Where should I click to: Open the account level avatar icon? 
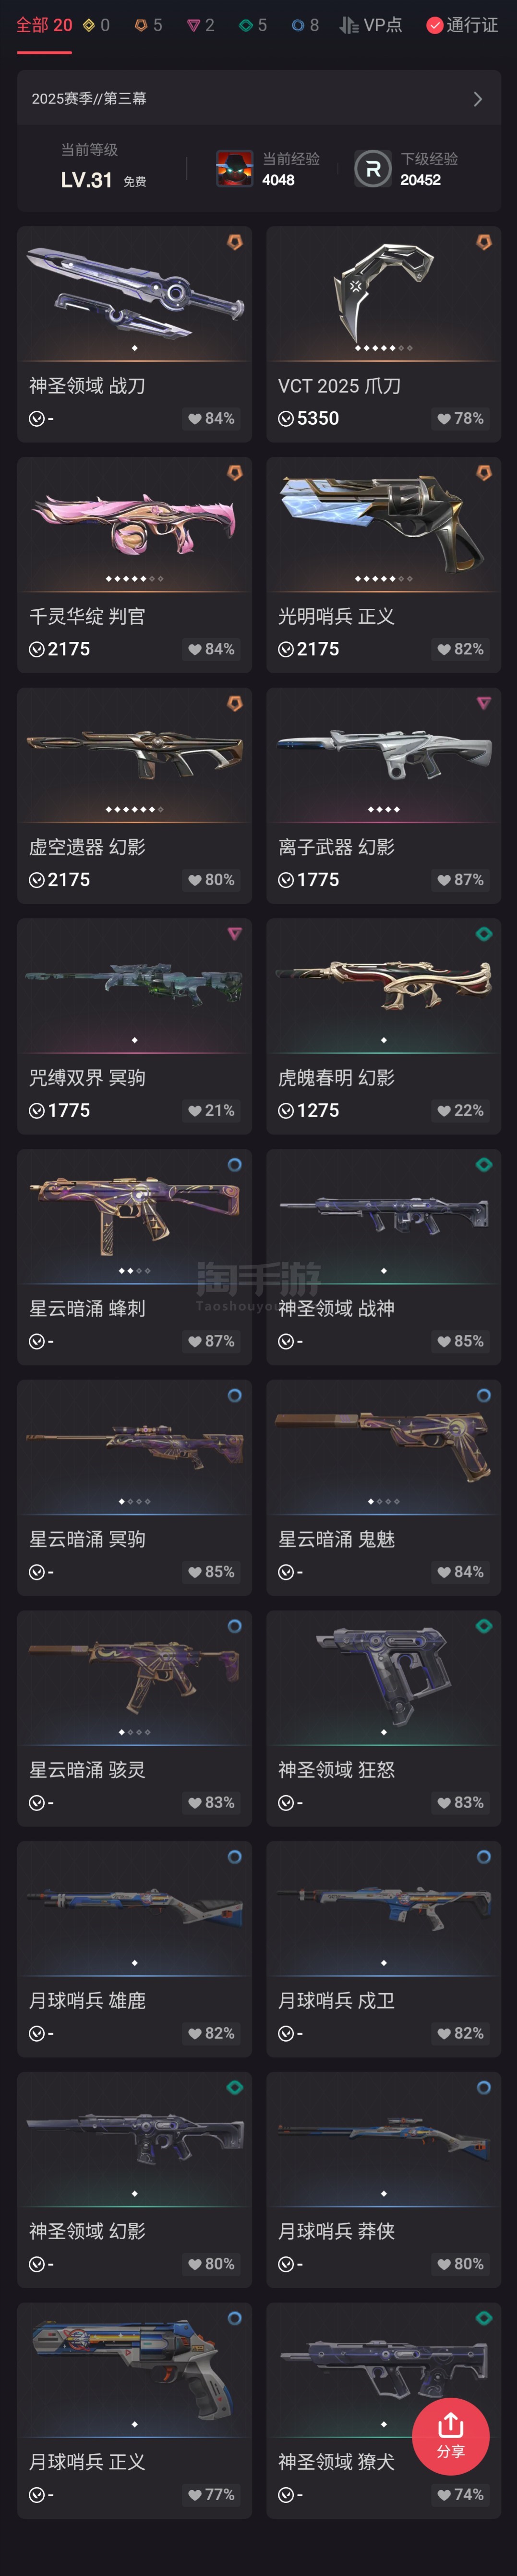click(x=235, y=169)
